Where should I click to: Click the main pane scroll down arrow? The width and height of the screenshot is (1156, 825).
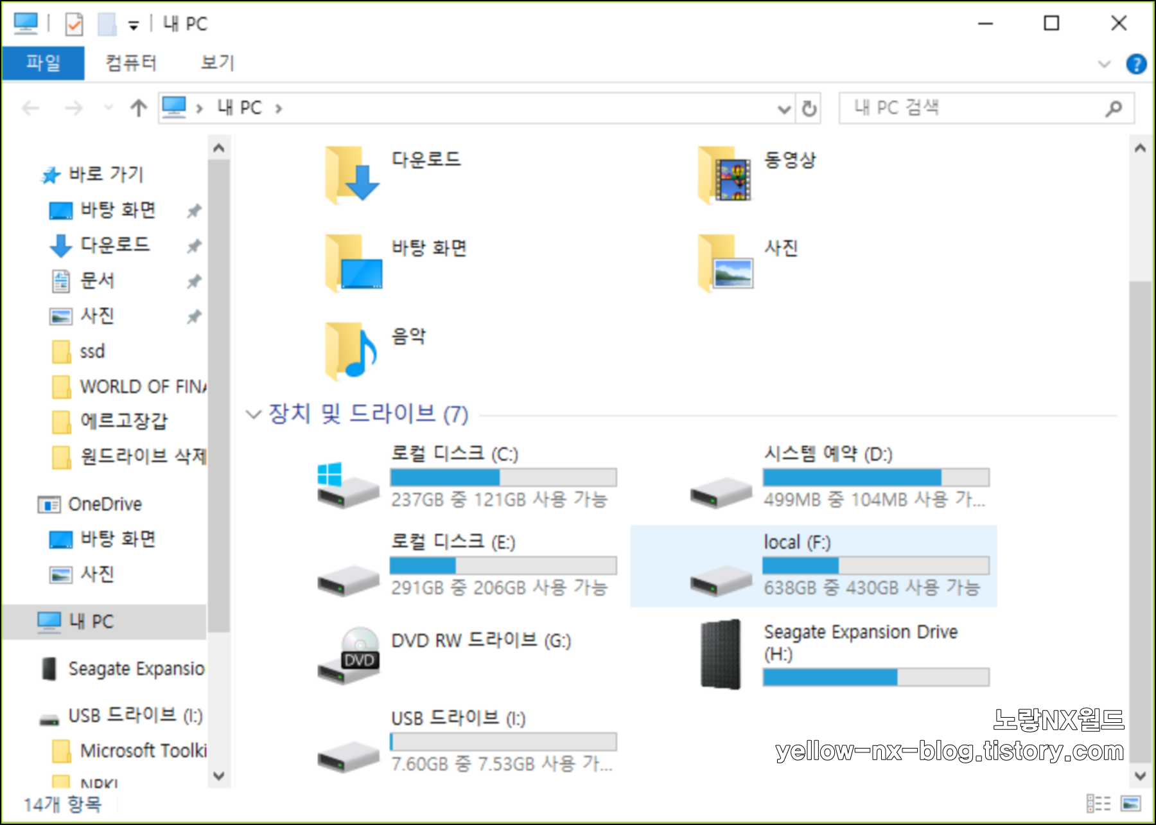(x=1140, y=776)
